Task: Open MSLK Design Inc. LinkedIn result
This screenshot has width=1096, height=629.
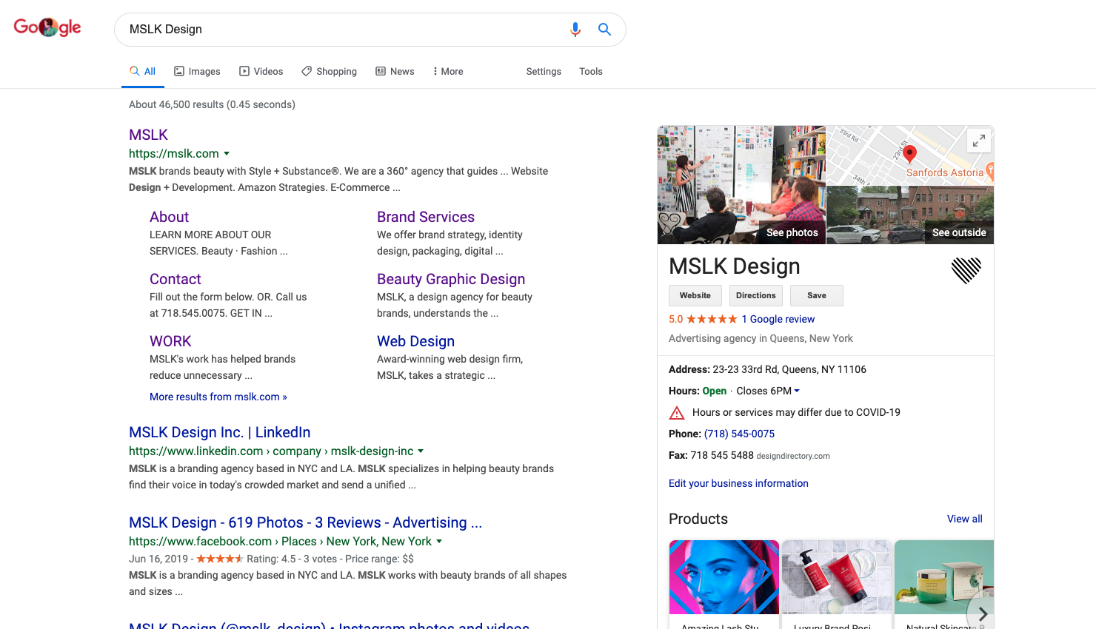Action: coord(219,432)
